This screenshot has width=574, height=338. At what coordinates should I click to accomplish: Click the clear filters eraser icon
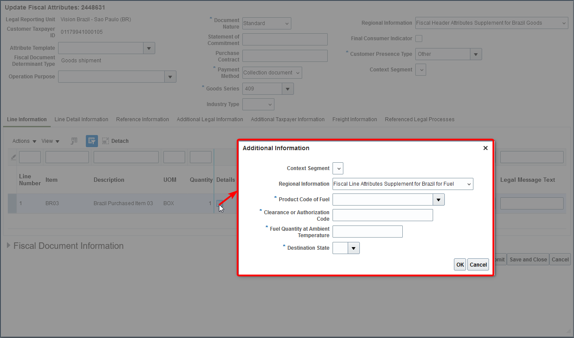(x=13, y=157)
